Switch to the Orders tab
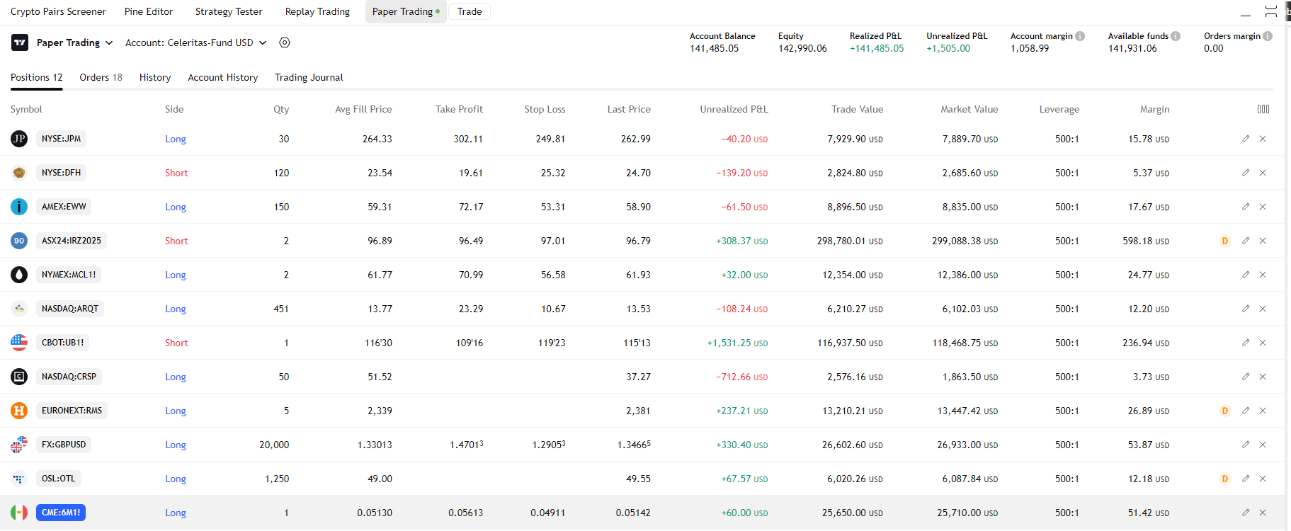The image size is (1291, 531). click(101, 77)
